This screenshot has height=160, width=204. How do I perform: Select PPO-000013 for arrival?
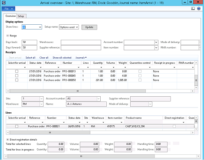click(x=17, y=71)
